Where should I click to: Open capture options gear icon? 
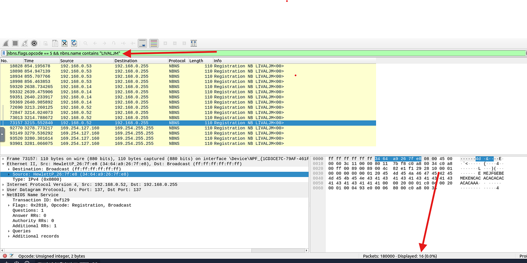(34, 43)
